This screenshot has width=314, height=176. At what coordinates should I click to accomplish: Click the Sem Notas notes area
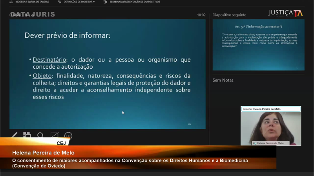(x=223, y=80)
